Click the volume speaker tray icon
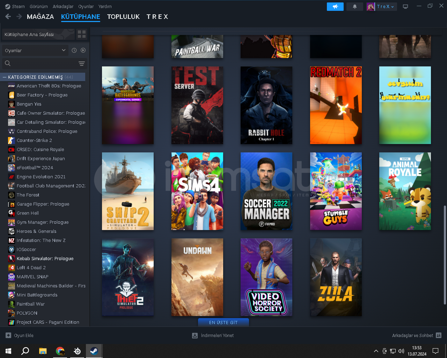This screenshot has height=358, width=447. coord(401,351)
